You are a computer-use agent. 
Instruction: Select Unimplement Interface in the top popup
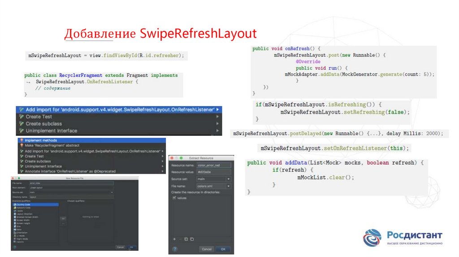51,131
